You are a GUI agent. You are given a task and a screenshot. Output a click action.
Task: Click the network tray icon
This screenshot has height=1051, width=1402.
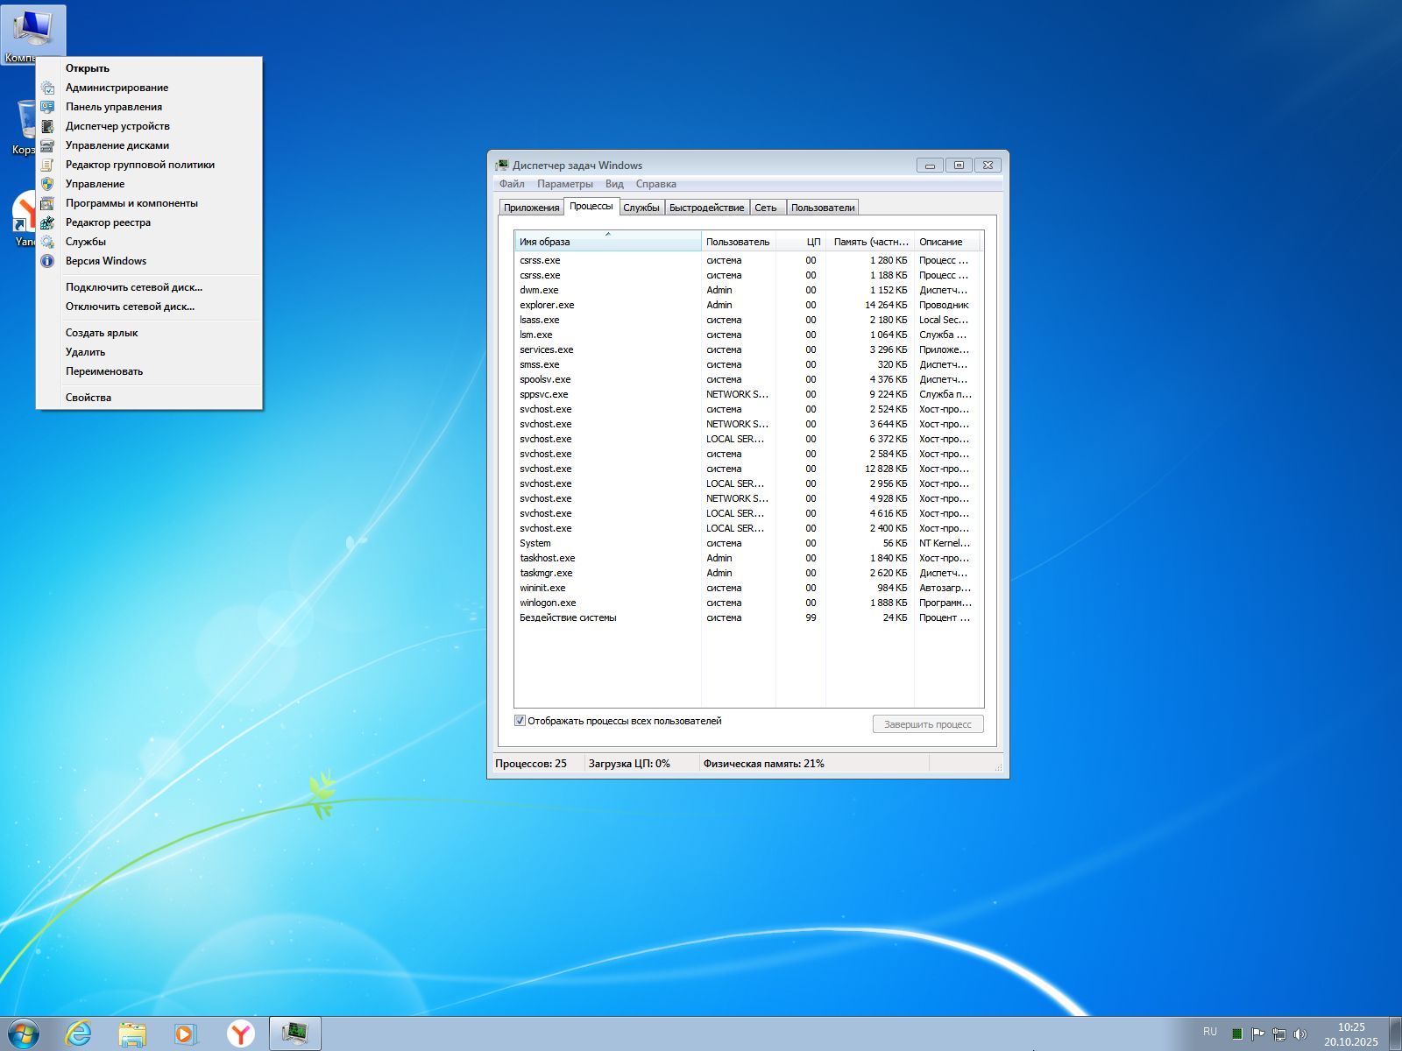[x=1279, y=1033]
